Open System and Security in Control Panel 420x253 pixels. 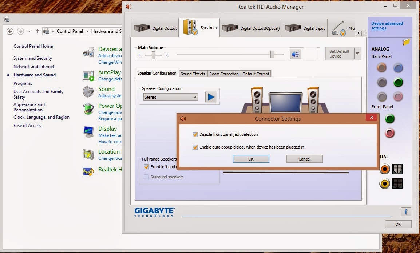coord(33,58)
